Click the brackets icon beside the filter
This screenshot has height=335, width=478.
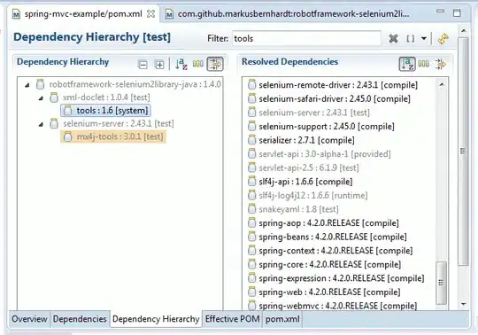[411, 39]
